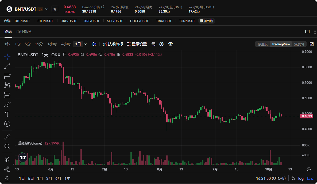Screen dimensions: 317x184
Task: Pick the text annotation tool
Action: 7,114
